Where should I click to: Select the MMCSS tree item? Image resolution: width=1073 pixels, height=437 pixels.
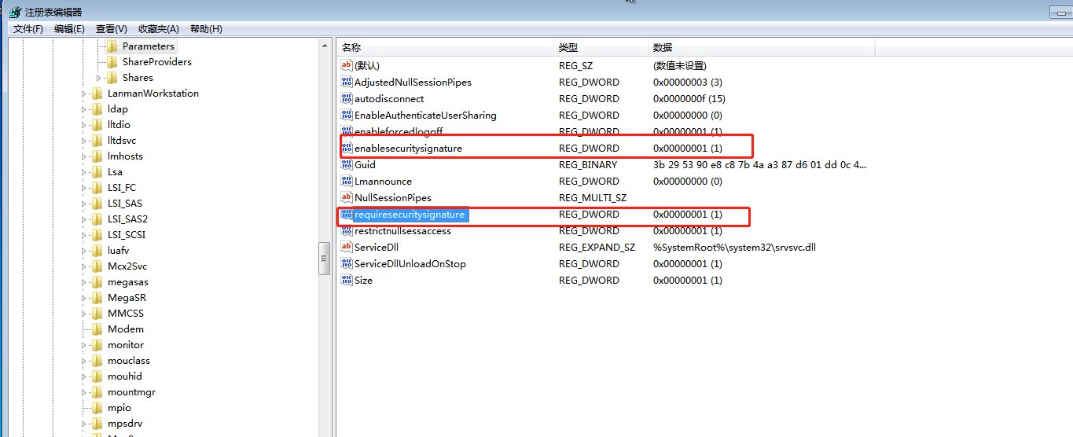pyautogui.click(x=126, y=314)
